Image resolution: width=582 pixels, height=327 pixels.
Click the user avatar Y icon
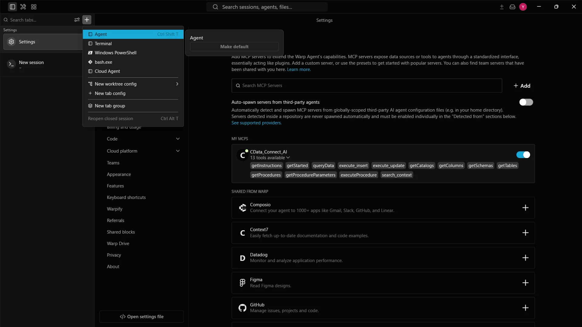(523, 7)
